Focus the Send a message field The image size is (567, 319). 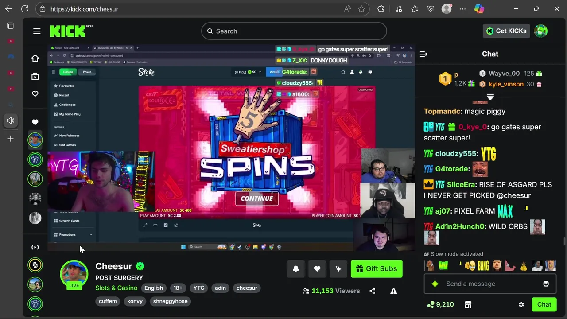point(489,284)
